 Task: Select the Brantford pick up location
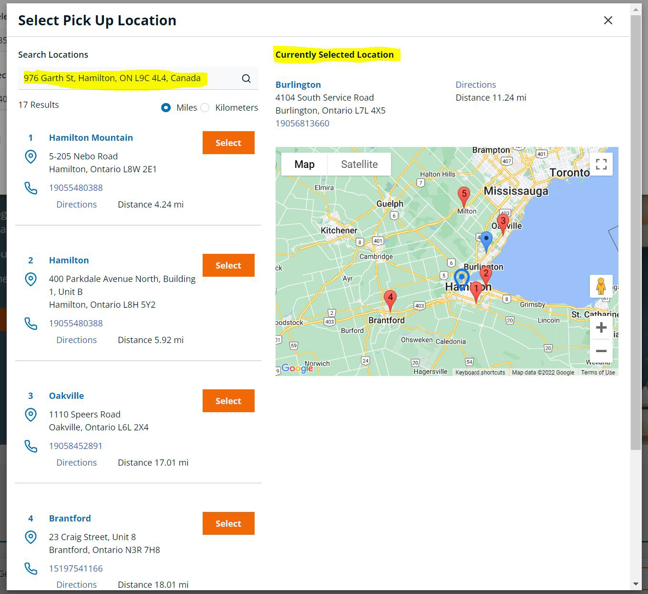[x=228, y=523]
